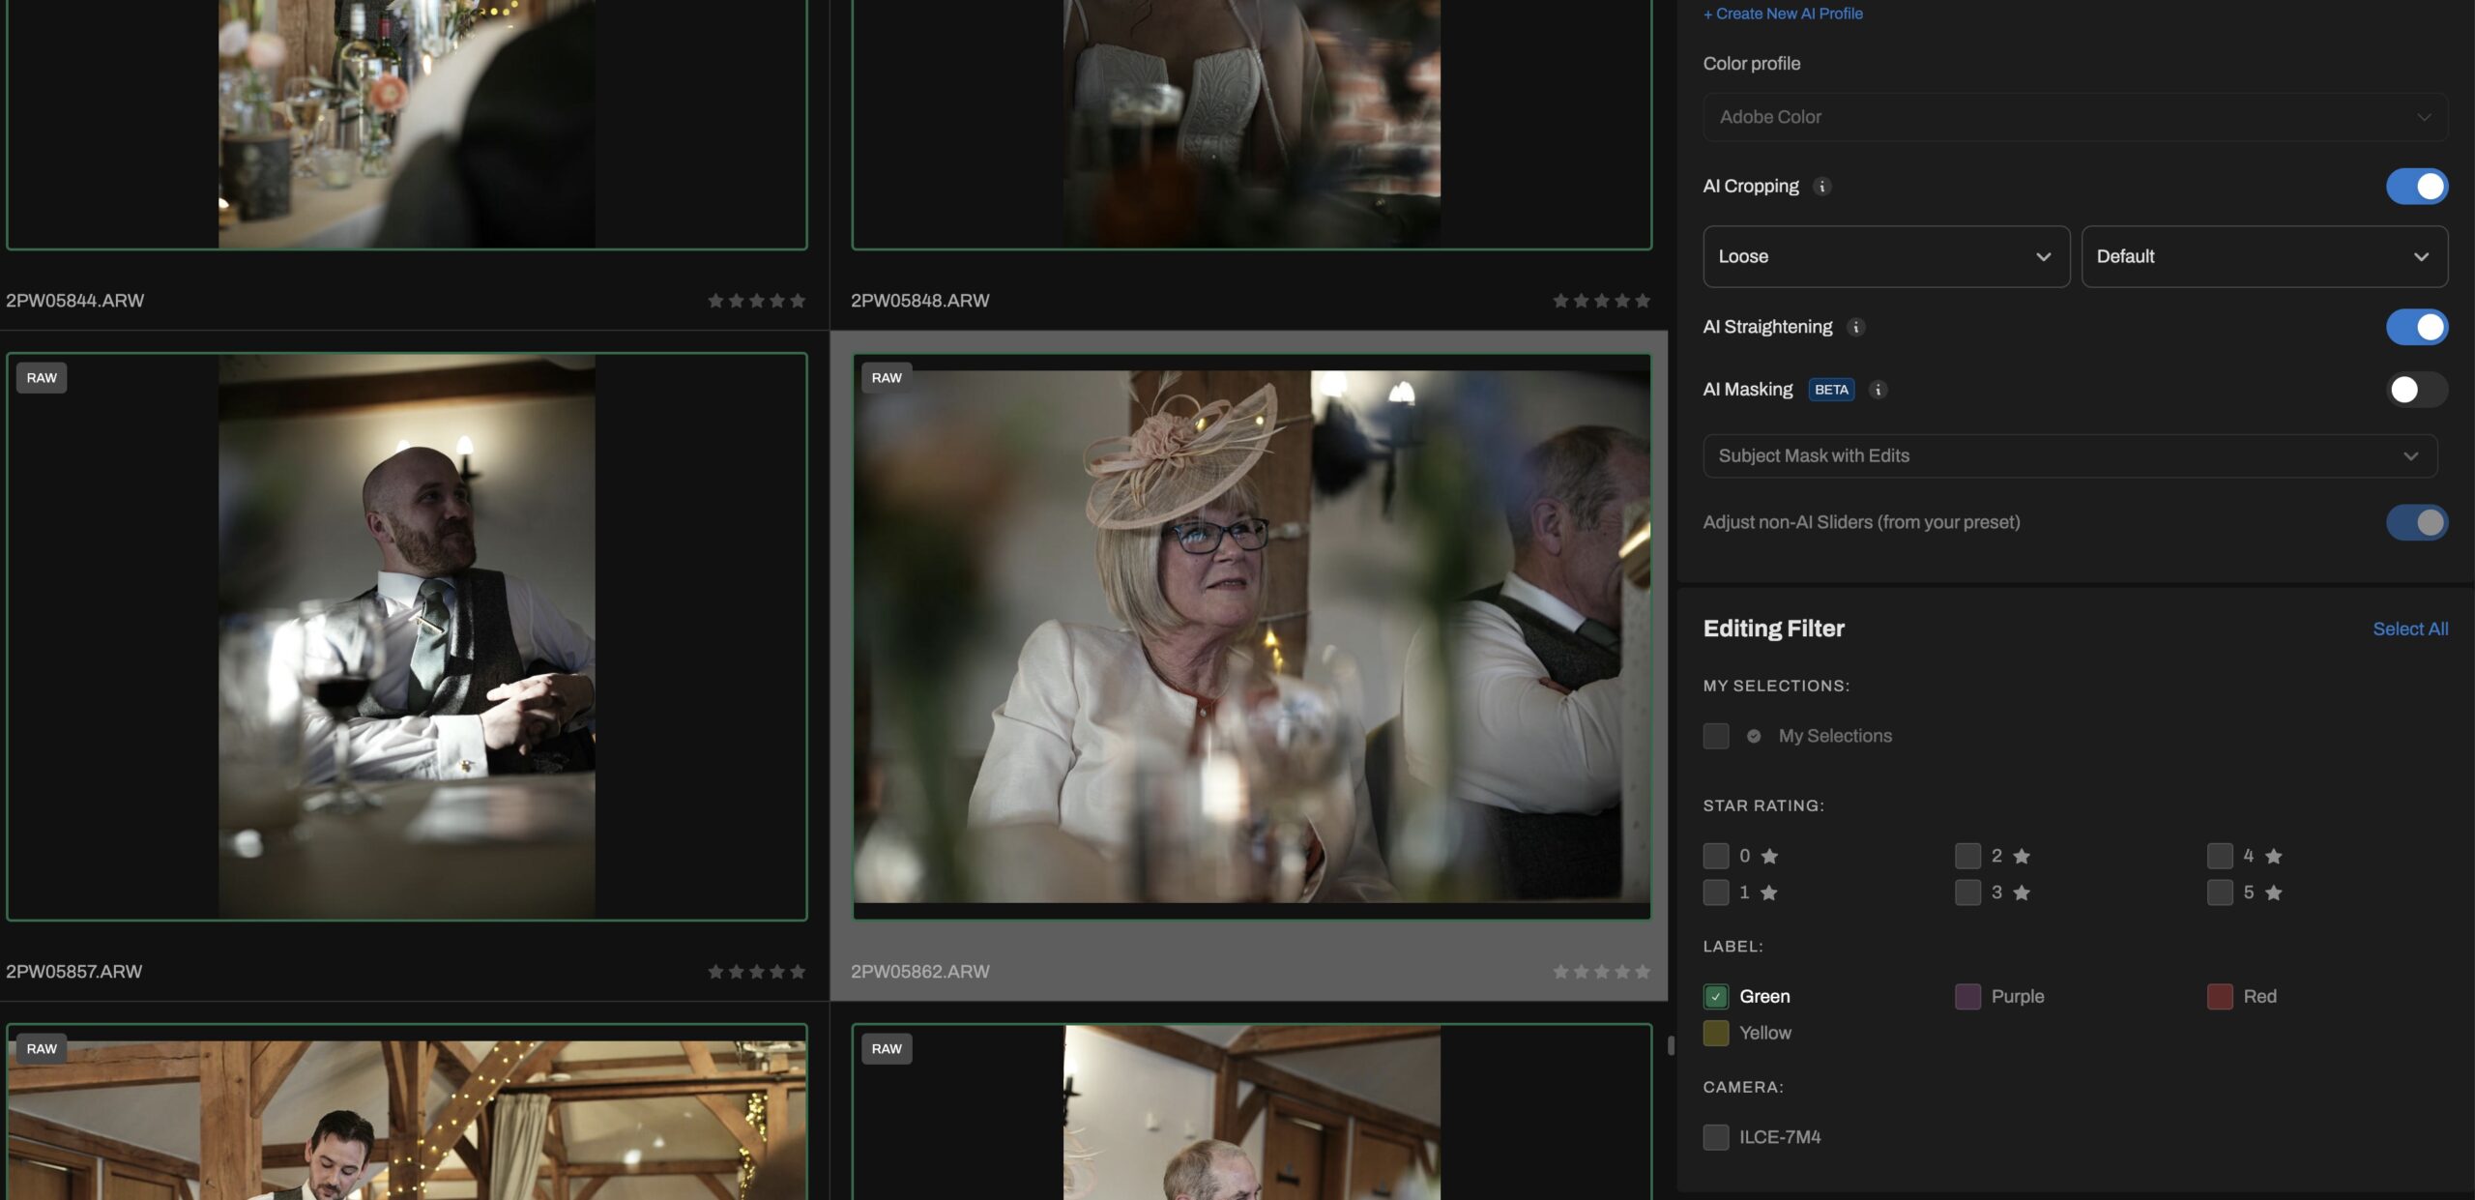The width and height of the screenshot is (2475, 1200).
Task: Select the Purple label color swatch
Action: click(1967, 996)
